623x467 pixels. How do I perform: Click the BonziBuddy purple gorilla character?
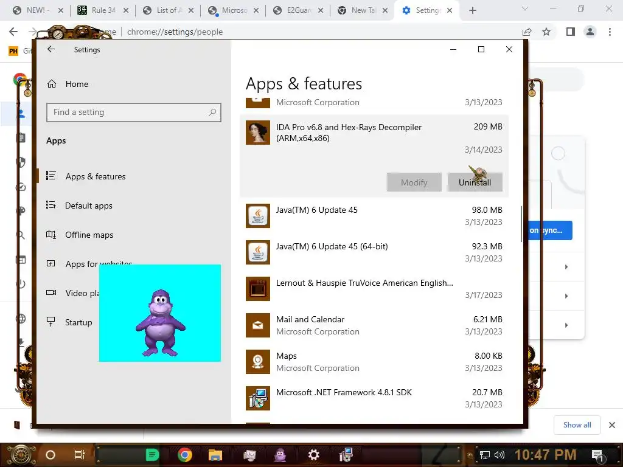(x=161, y=322)
